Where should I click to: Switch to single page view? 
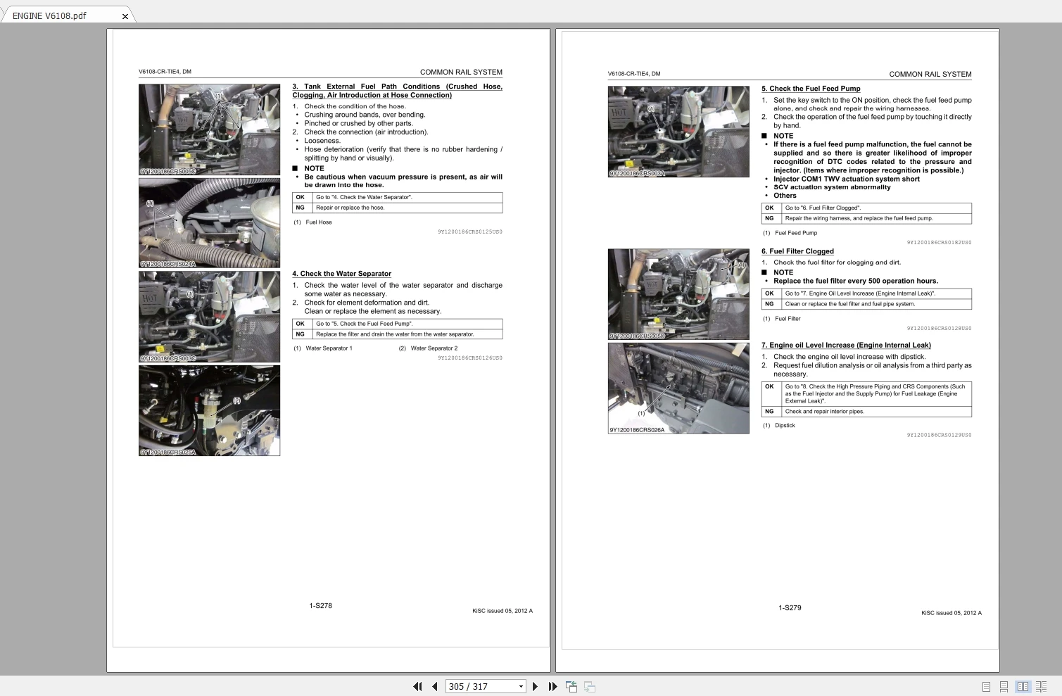(x=986, y=686)
